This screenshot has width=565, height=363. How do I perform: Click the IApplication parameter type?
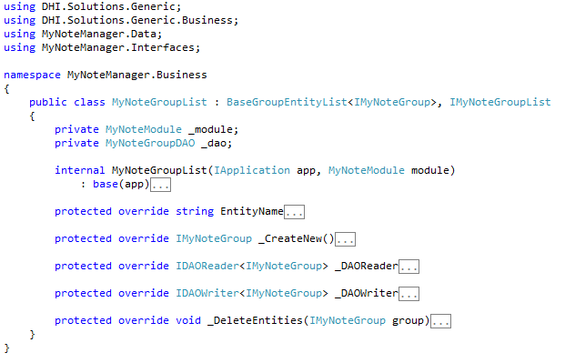252,170
